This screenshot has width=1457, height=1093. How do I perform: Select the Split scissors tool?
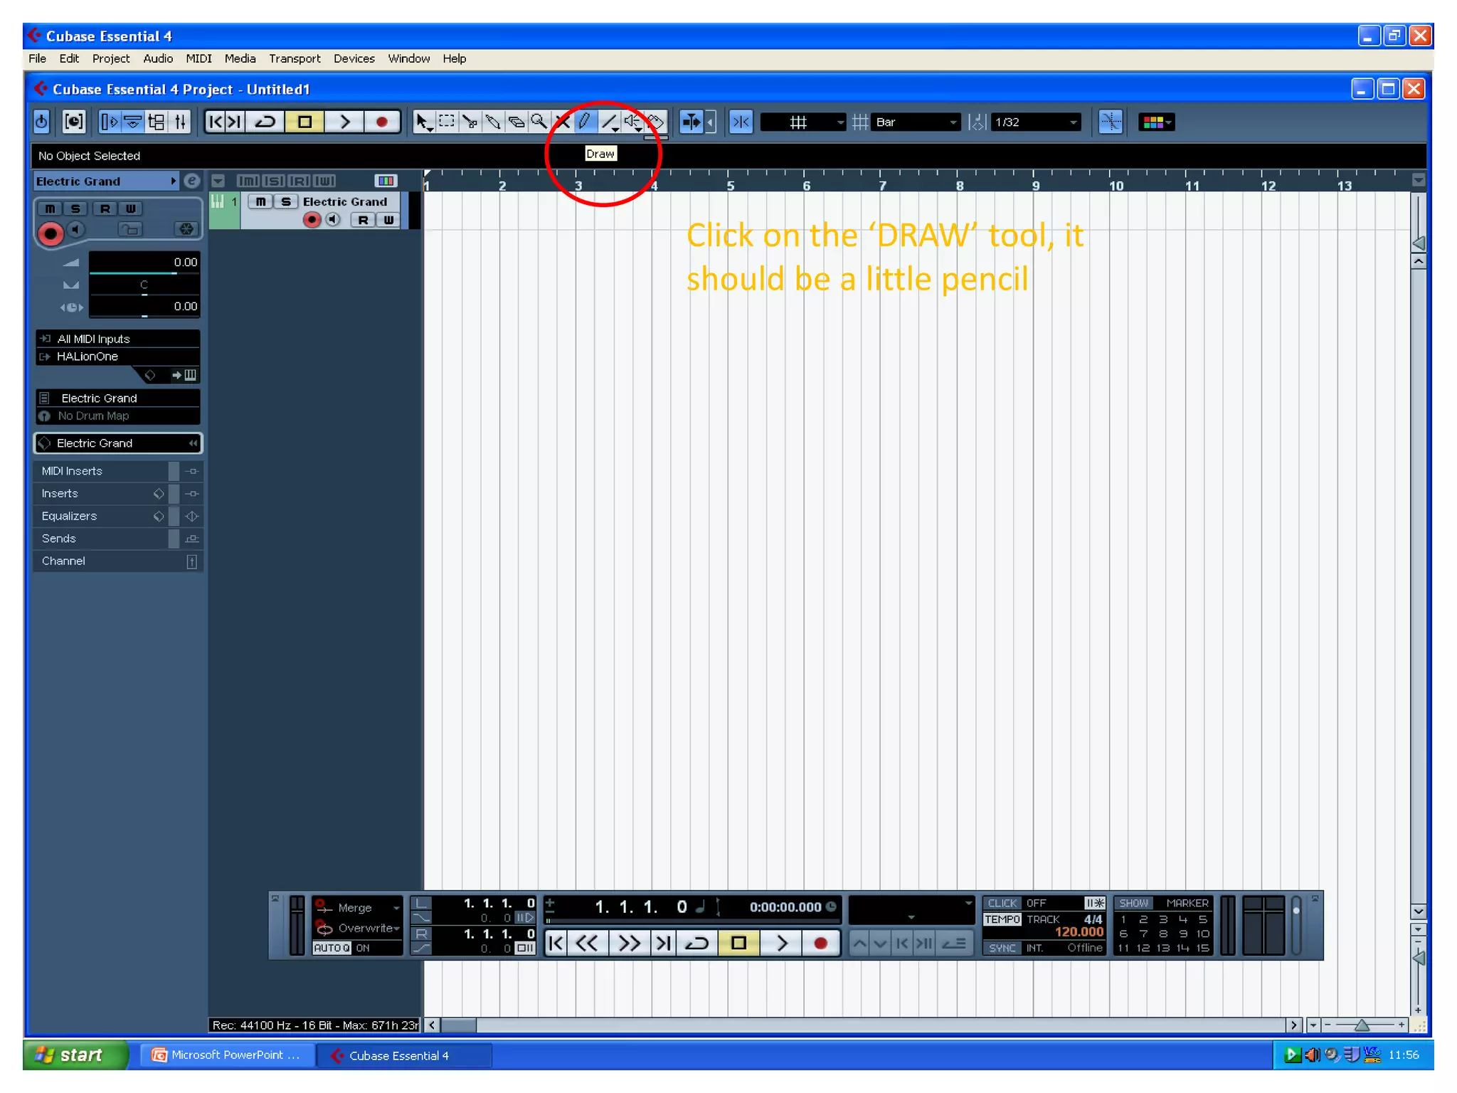click(470, 122)
